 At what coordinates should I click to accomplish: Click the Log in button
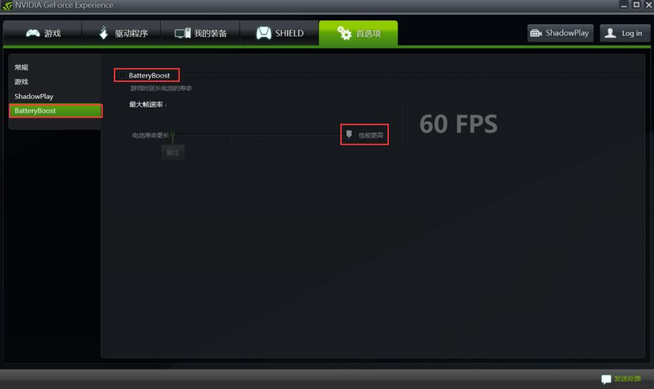[625, 33]
